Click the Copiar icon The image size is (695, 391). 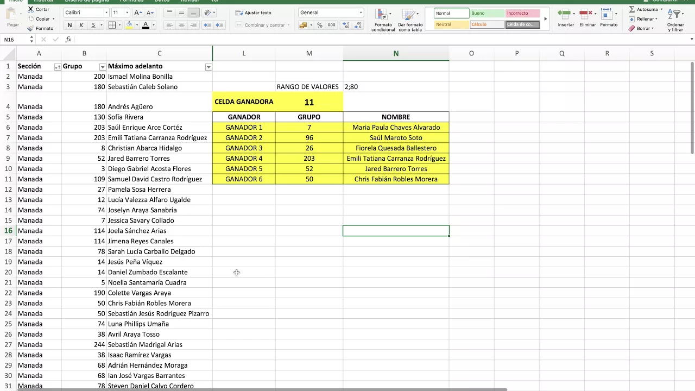click(x=30, y=19)
